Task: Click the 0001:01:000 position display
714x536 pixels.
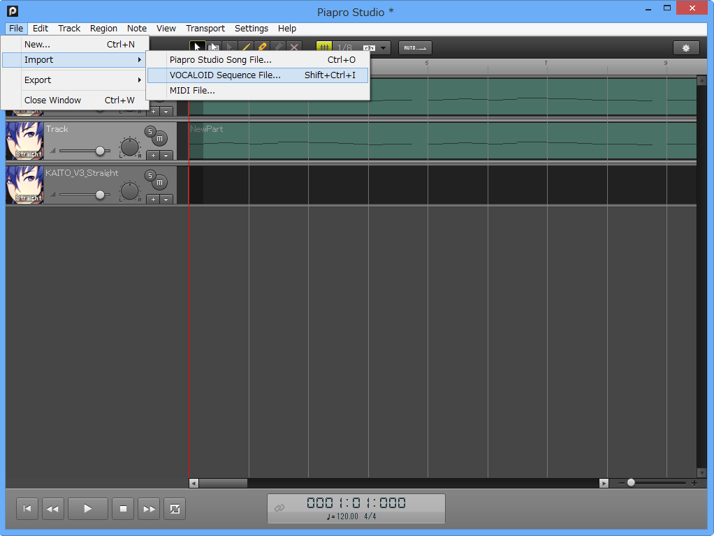Action: coord(356,502)
